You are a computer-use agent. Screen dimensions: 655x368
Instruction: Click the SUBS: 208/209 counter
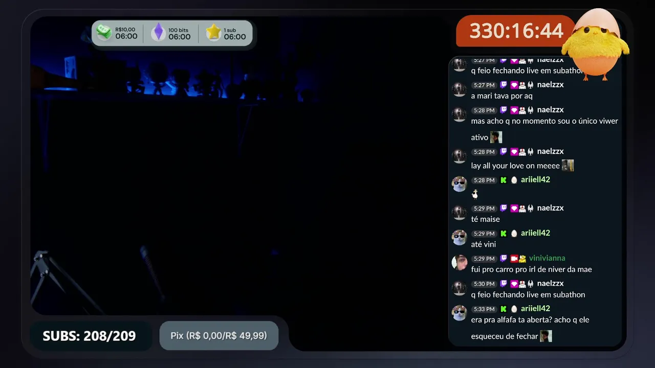(x=90, y=336)
